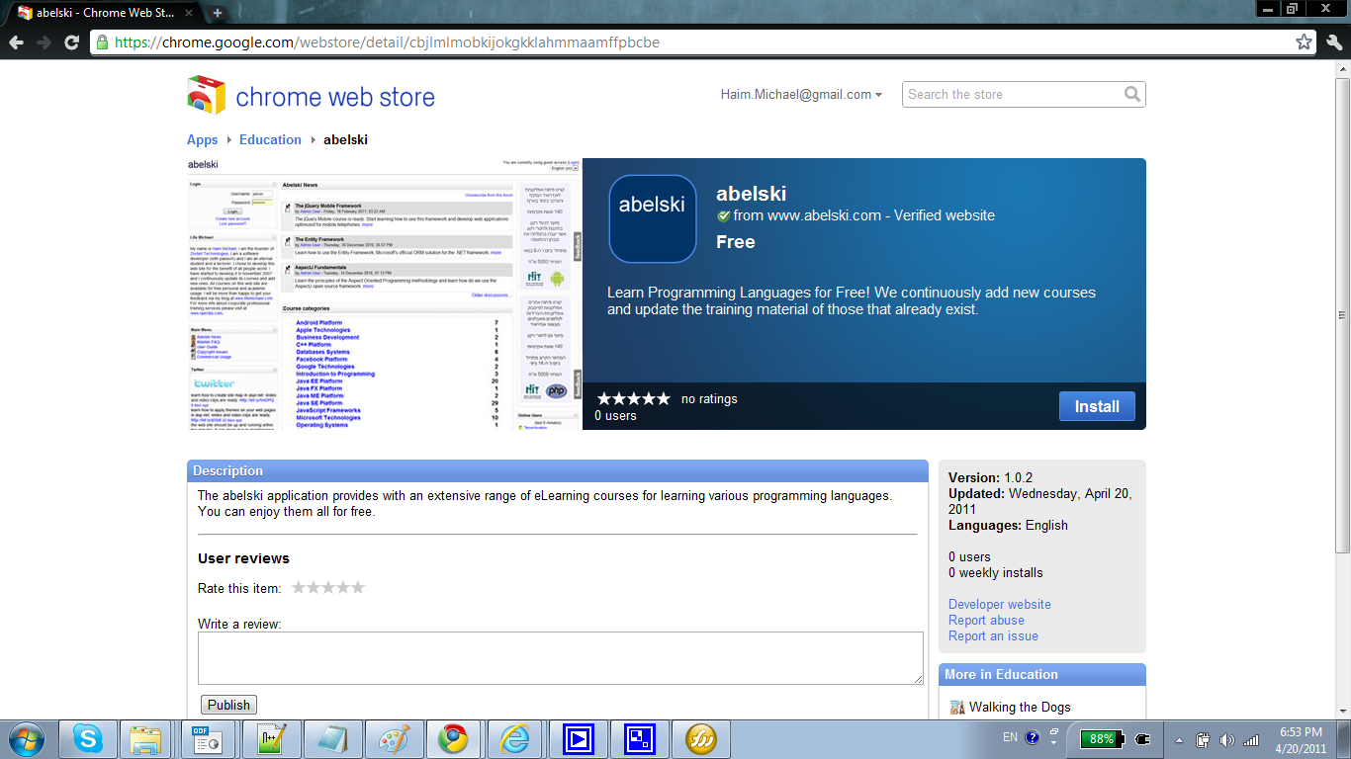This screenshot has width=1351, height=759.
Task: Go to Apps breadcrumb
Action: [203, 139]
